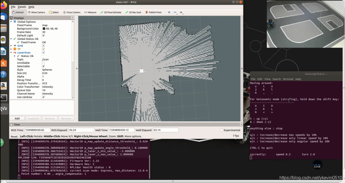Toggle the TF display checkbox
The height and width of the screenshot is (183, 345).
[43, 49]
